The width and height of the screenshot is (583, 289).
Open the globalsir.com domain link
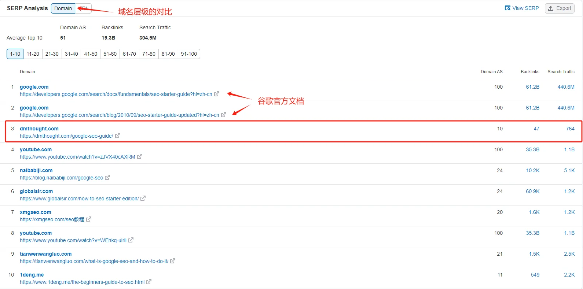point(36,191)
